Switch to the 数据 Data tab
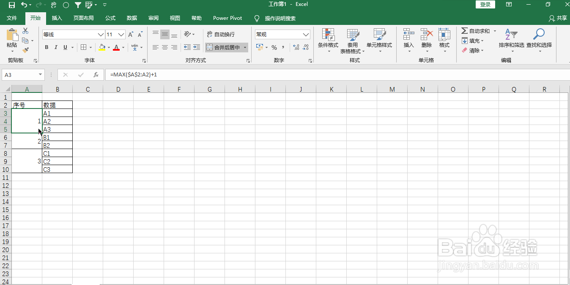The image size is (570, 285). pyautogui.click(x=132, y=18)
